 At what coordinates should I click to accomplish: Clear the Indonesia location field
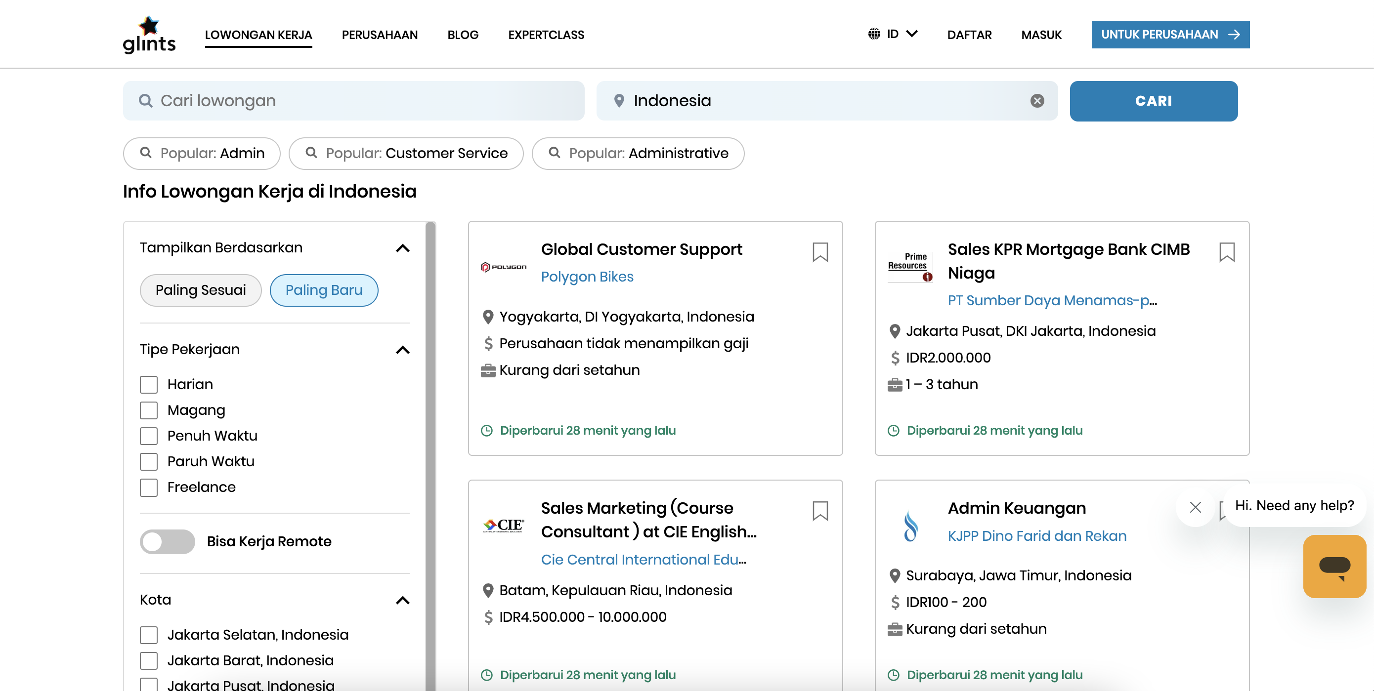click(x=1037, y=101)
